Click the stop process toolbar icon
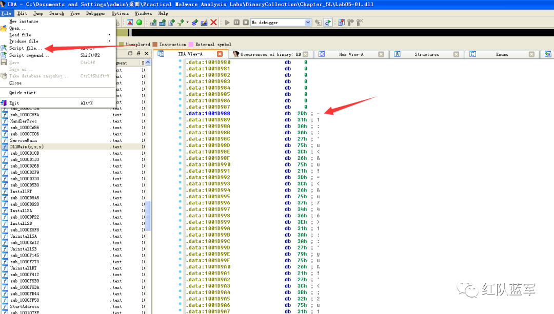Screen dimensions: 554x314 [246, 23]
